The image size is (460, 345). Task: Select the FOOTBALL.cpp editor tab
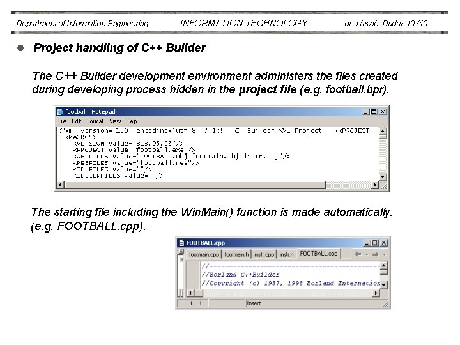click(319, 254)
